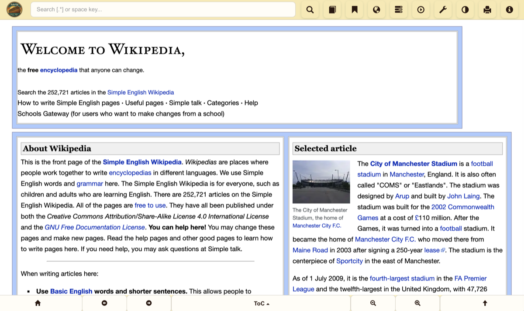Screen dimensions: 524x311
Task: Click the printer icon
Action: 487,10
